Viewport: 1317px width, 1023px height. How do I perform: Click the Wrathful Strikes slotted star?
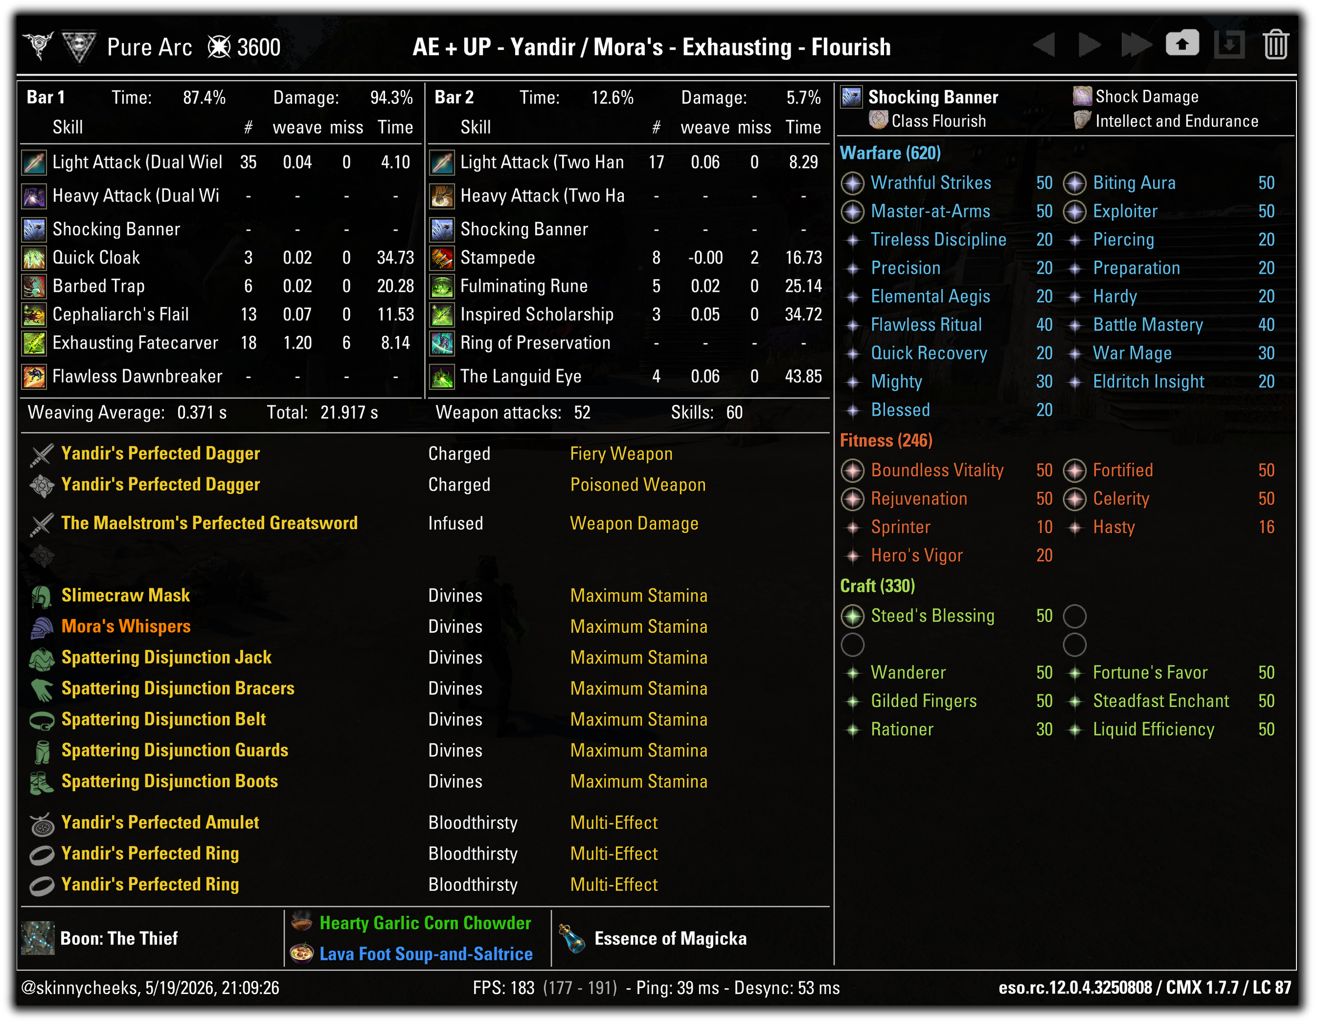(x=852, y=183)
